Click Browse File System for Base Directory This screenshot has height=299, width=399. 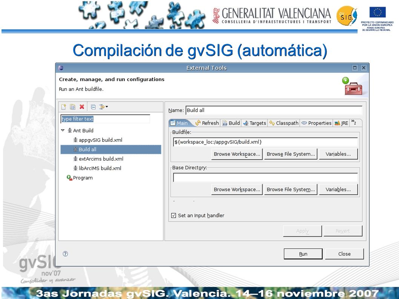[x=291, y=189]
